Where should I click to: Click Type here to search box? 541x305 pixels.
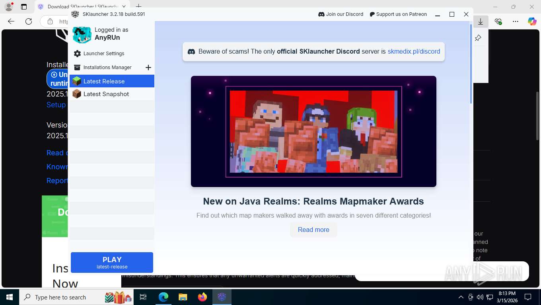pyautogui.click(x=76, y=297)
